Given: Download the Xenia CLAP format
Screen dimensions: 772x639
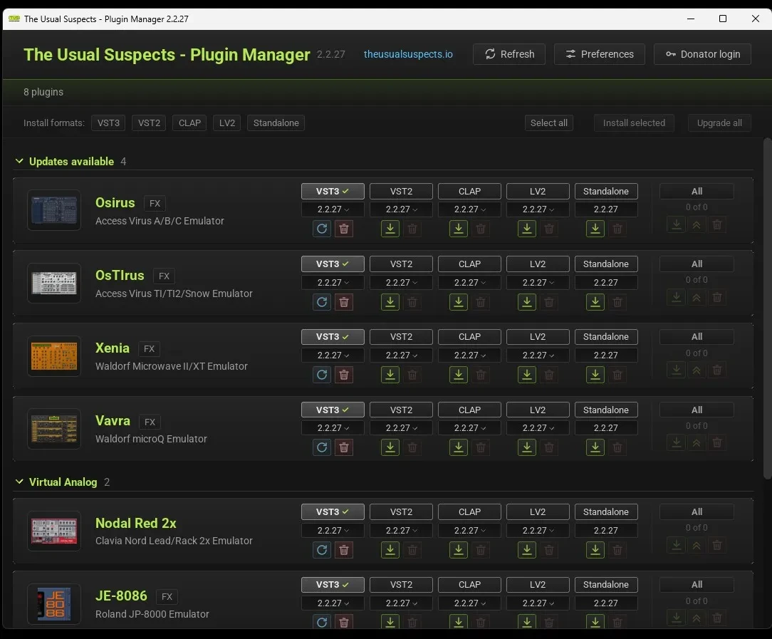Looking at the screenshot, I should (459, 375).
